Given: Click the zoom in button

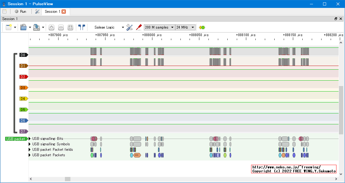Looking at the screenshot, I should pyautogui.click(x=52, y=27).
